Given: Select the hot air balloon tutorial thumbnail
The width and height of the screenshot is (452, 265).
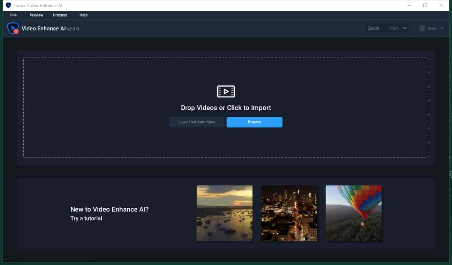Looking at the screenshot, I should coord(353,213).
